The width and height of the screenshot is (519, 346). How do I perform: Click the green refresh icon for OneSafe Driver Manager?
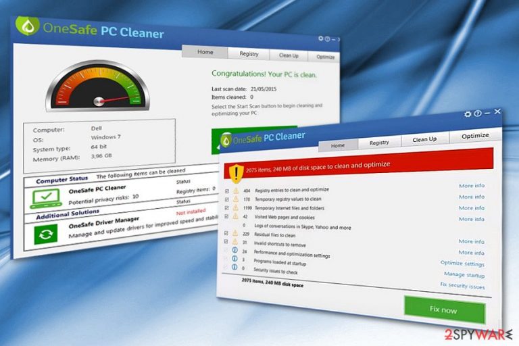[46, 234]
